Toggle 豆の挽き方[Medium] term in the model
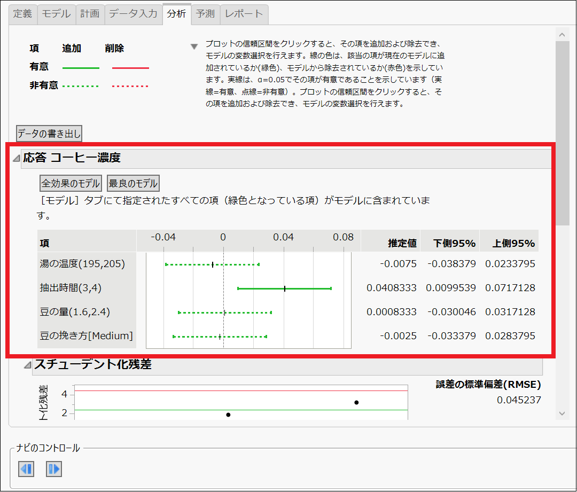Viewport: 577px width, 492px height. [219, 336]
